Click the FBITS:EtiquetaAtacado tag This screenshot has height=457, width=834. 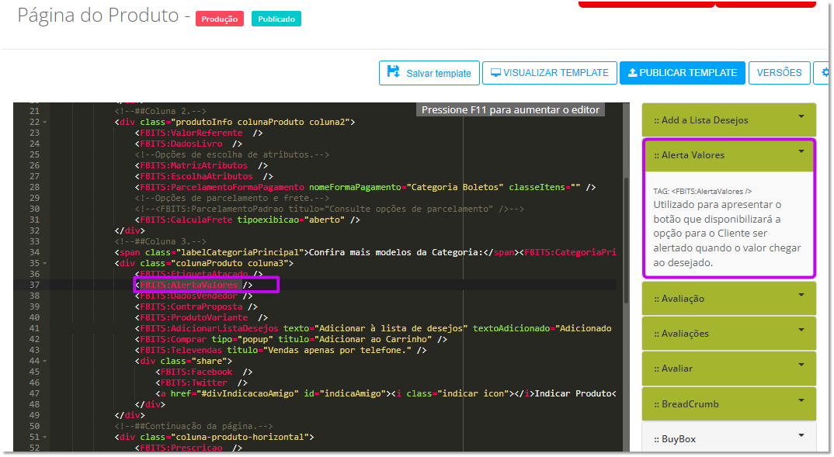194,274
